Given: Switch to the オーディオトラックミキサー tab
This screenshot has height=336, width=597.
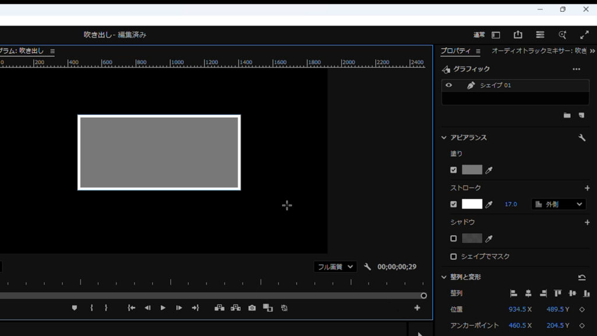Looking at the screenshot, I should [x=539, y=51].
